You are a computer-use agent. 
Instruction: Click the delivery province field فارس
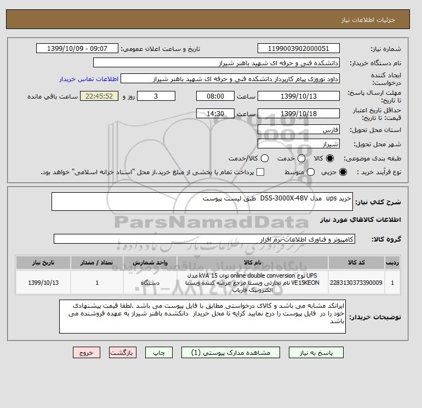(299, 130)
